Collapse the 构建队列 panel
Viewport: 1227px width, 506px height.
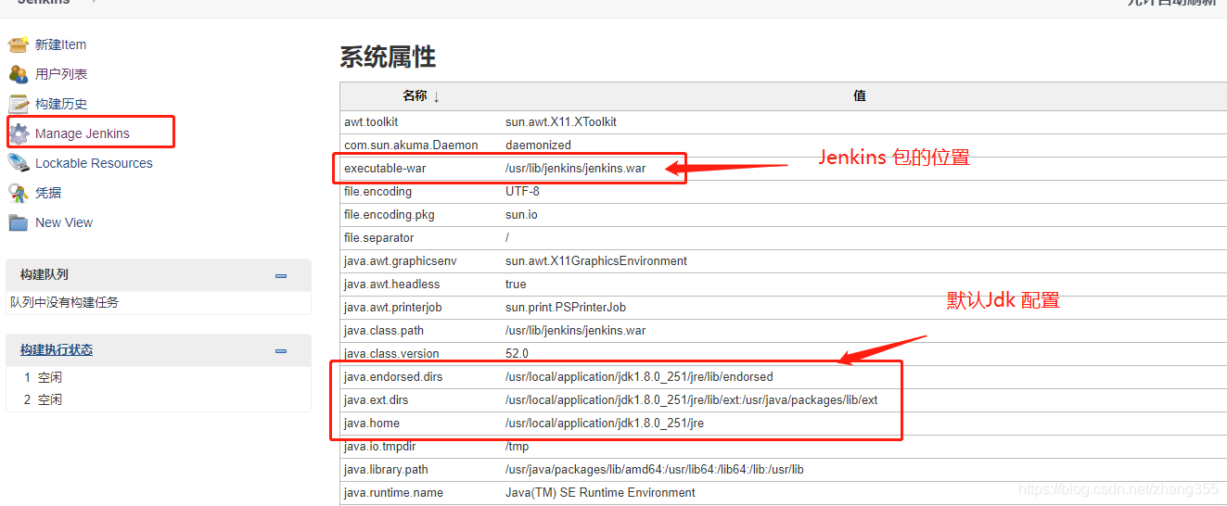click(281, 276)
